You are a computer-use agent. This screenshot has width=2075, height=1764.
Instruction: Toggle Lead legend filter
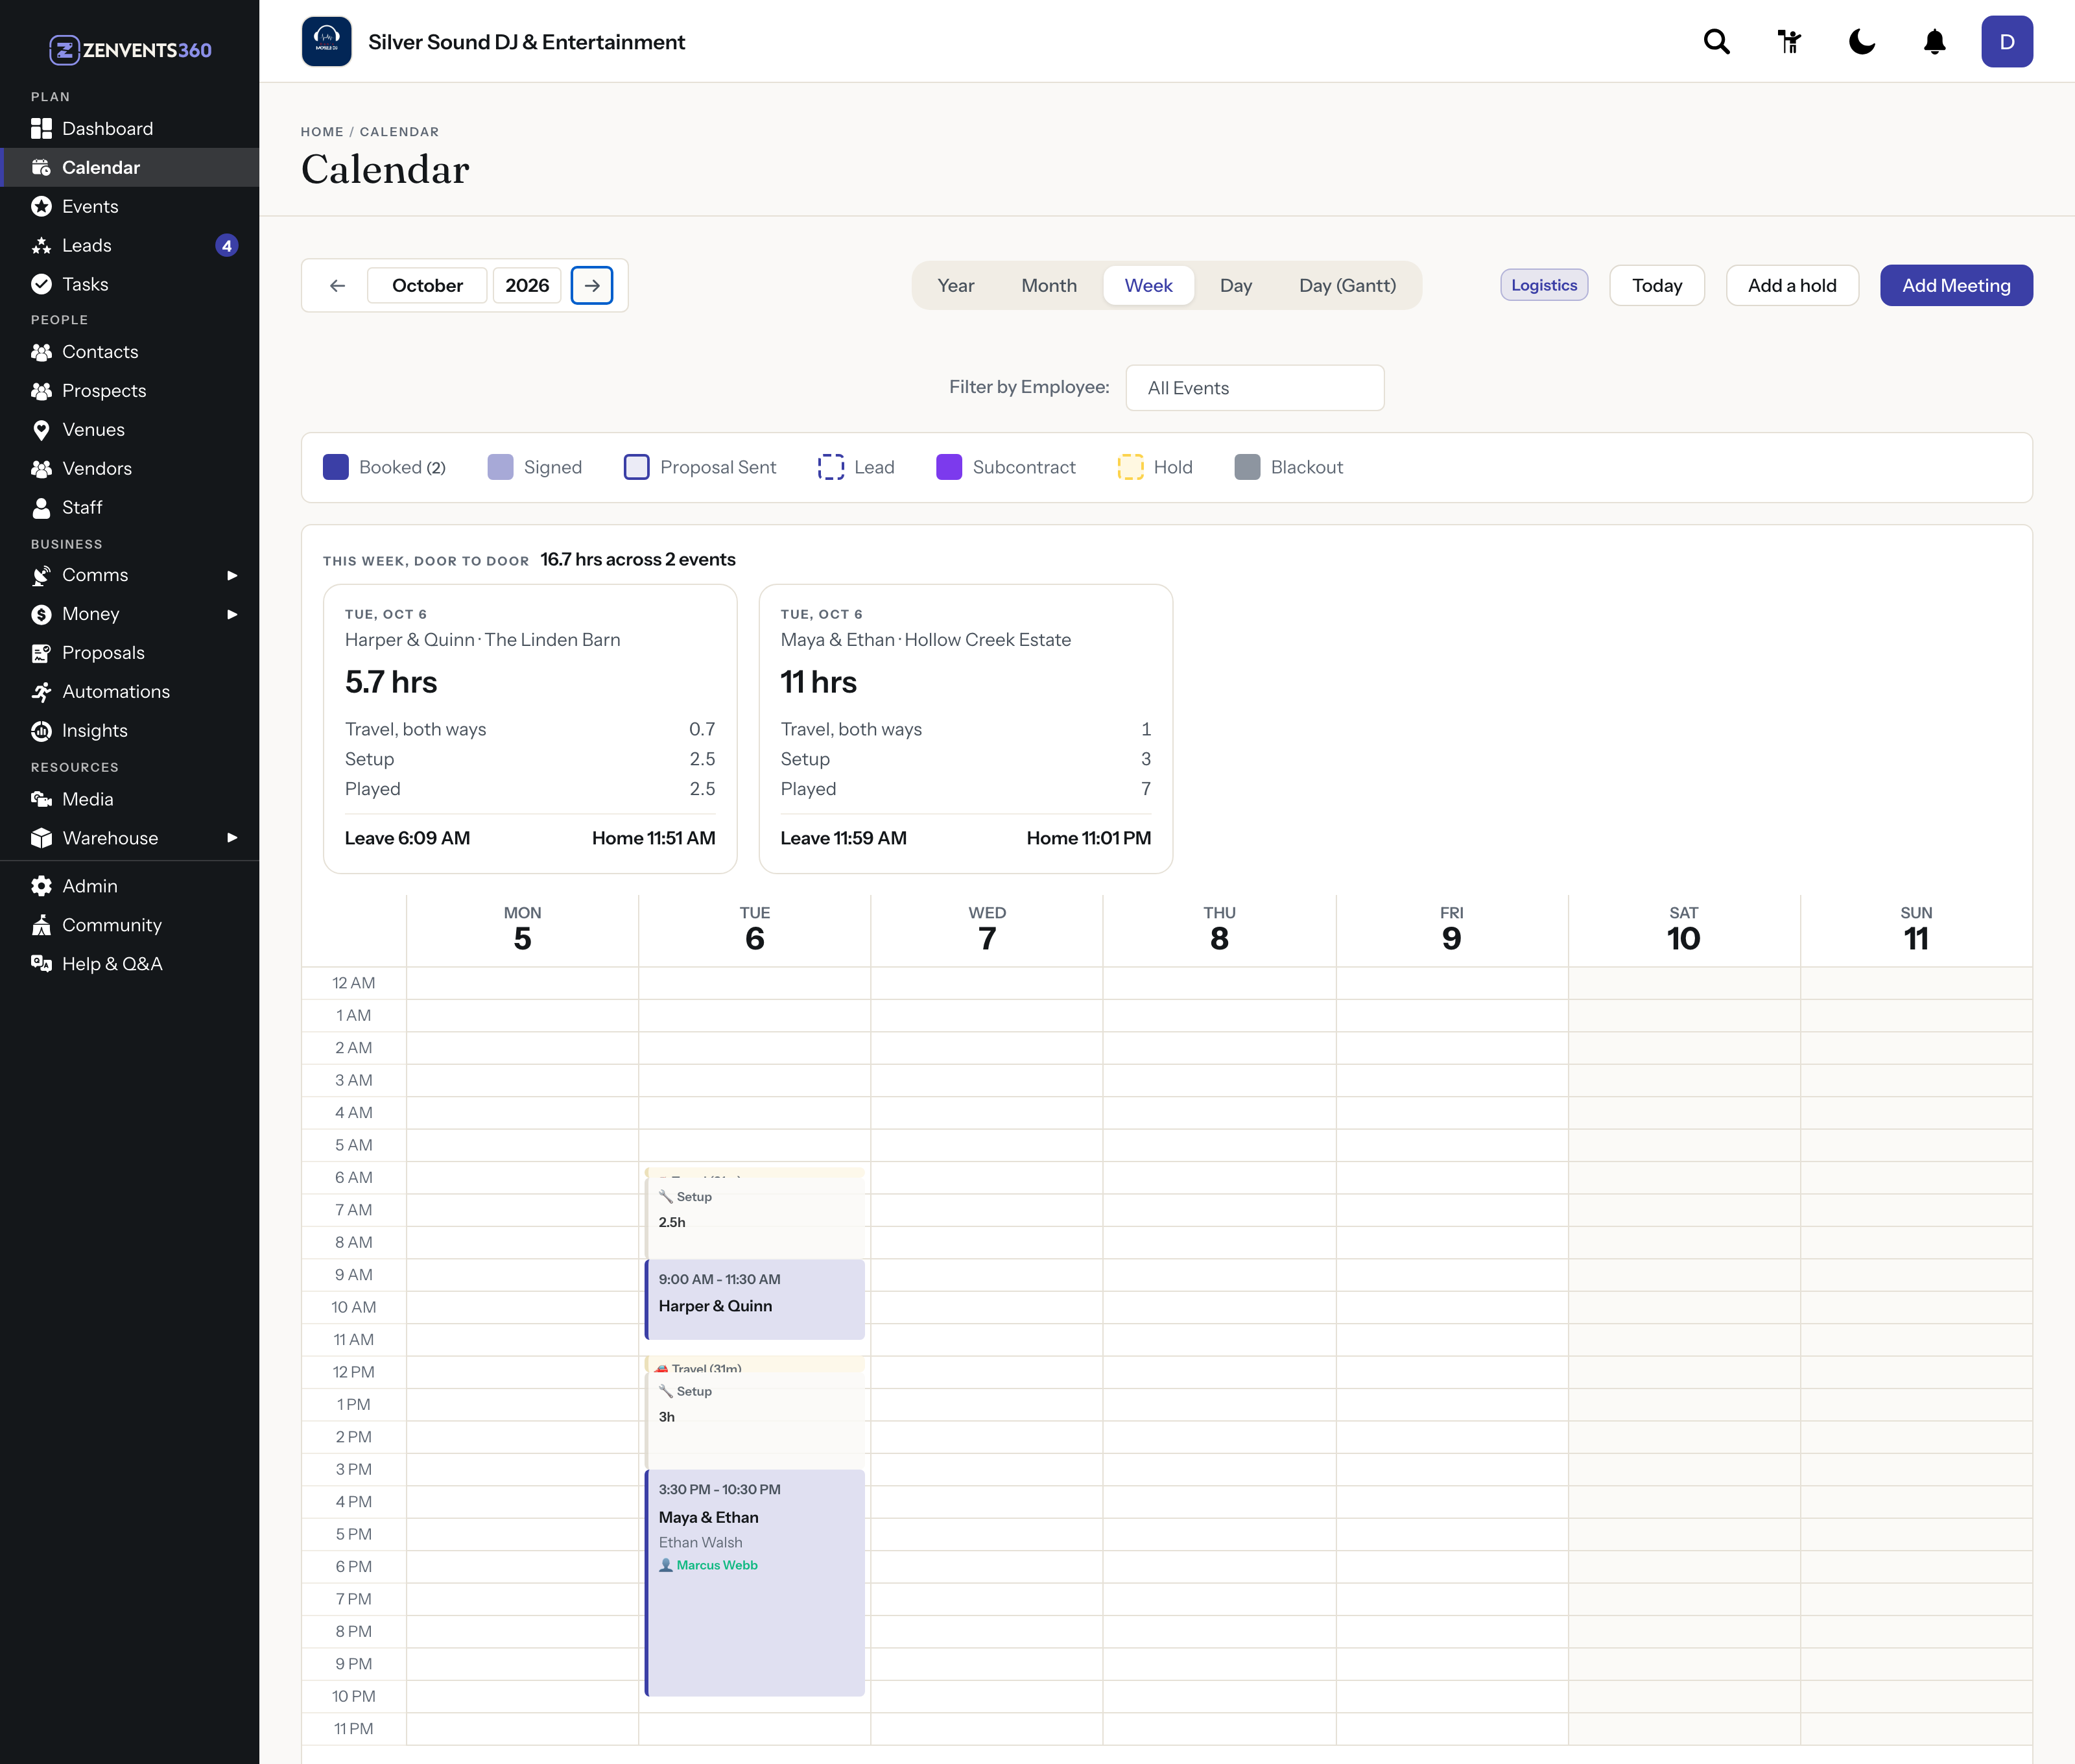pyautogui.click(x=856, y=467)
